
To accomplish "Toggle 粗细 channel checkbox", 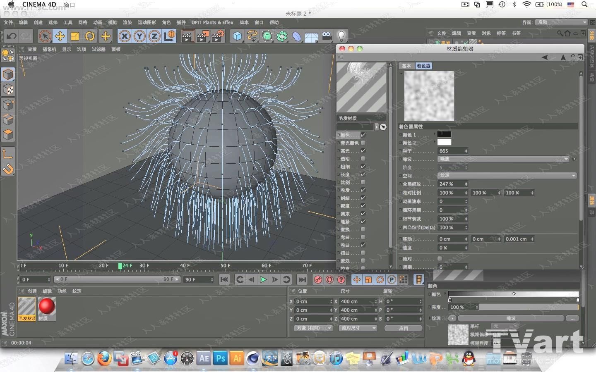I will coord(363,167).
